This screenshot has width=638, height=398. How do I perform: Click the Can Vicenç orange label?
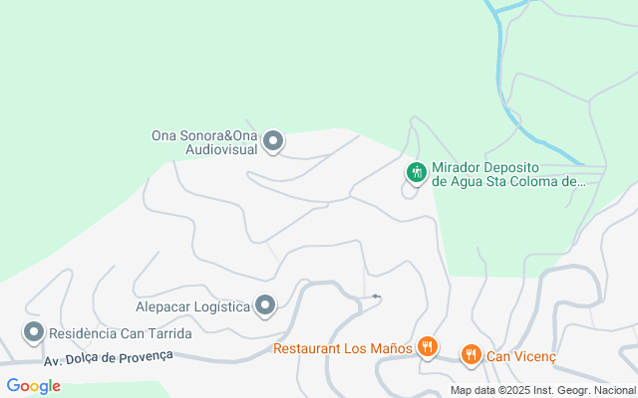pos(521,356)
